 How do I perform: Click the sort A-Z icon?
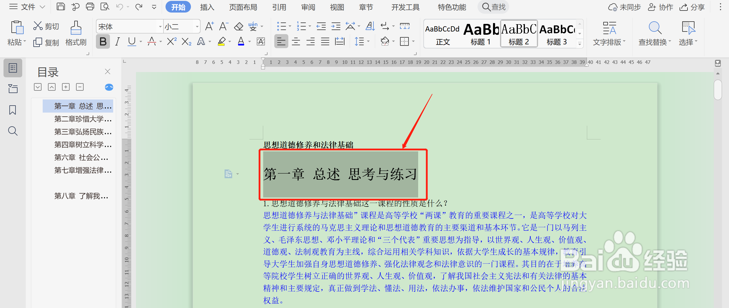pyautogui.click(x=370, y=27)
